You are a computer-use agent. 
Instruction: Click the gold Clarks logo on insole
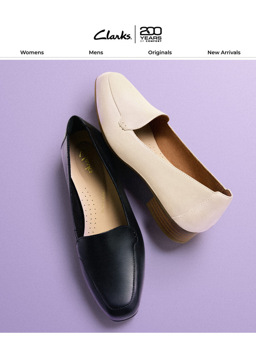(86, 160)
